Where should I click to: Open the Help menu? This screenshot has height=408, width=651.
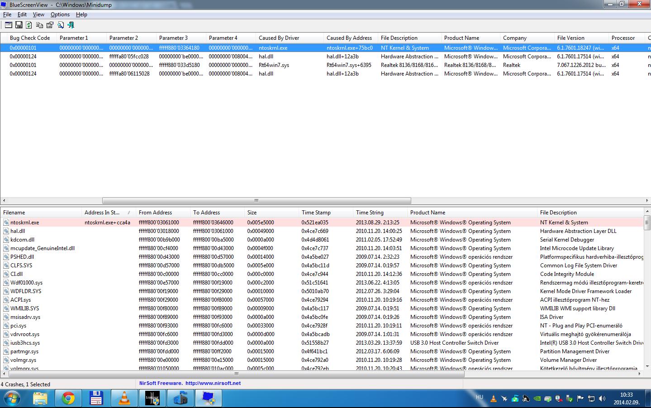(x=81, y=14)
